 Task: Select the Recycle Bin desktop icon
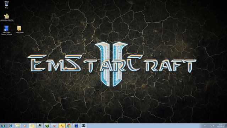tap(6, 5)
